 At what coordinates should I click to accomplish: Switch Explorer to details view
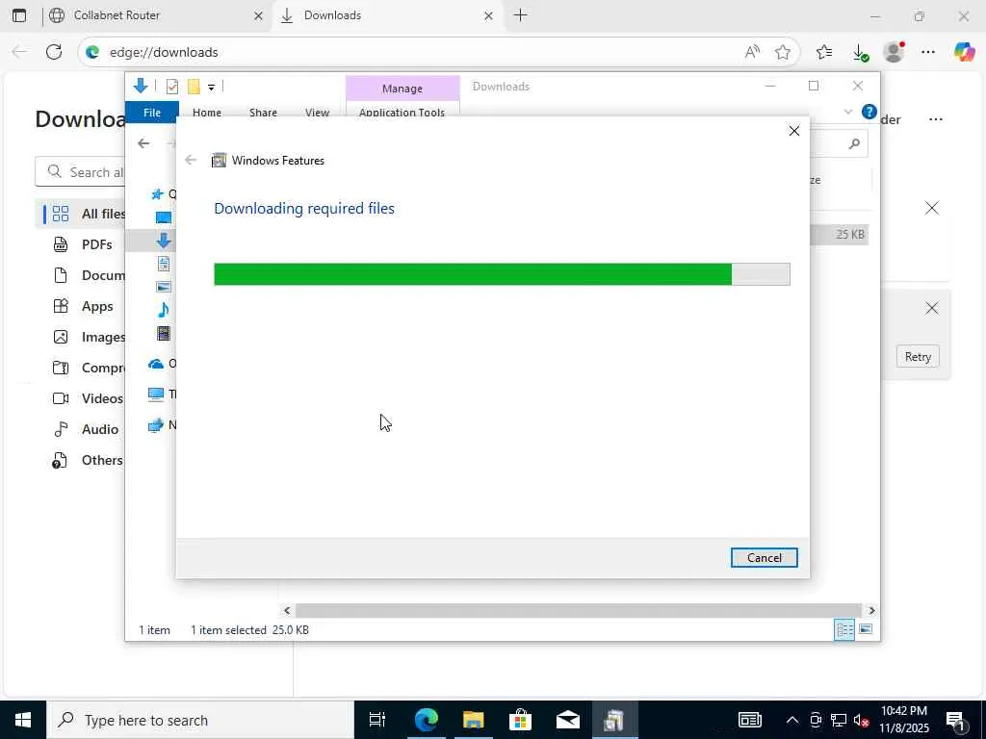pos(844,629)
